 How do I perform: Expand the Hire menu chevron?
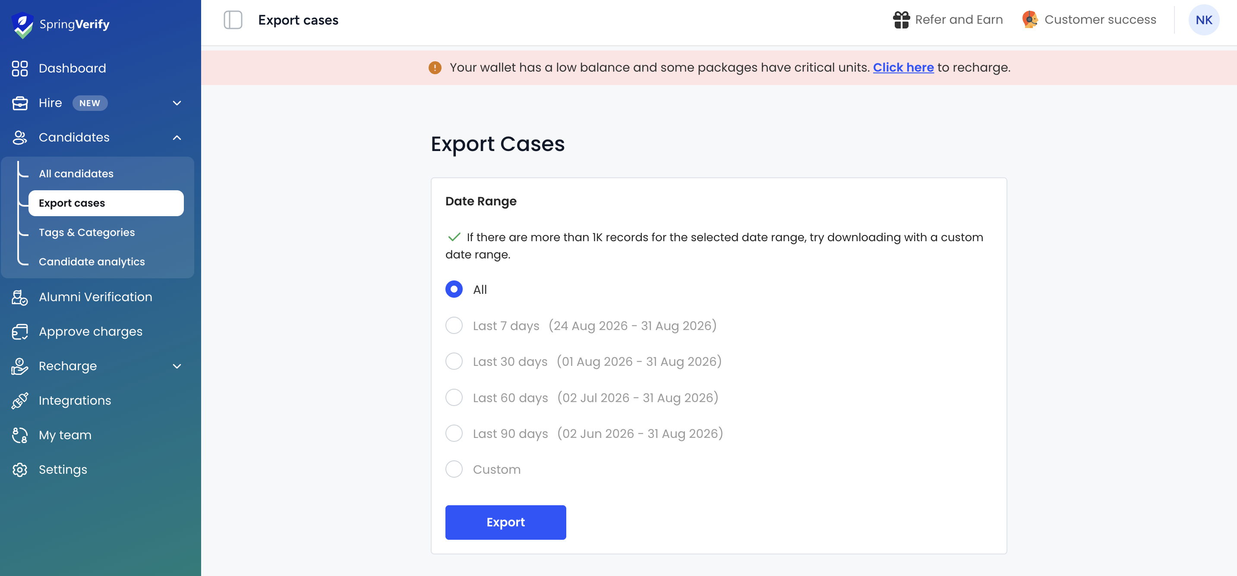[177, 103]
